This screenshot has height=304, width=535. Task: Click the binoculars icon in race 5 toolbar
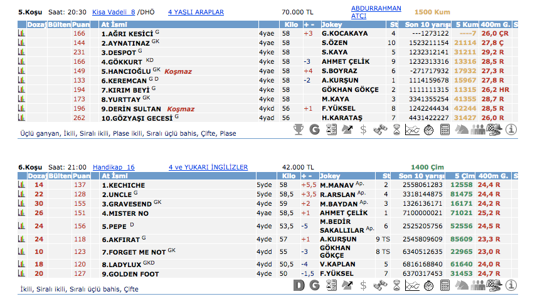(379, 129)
